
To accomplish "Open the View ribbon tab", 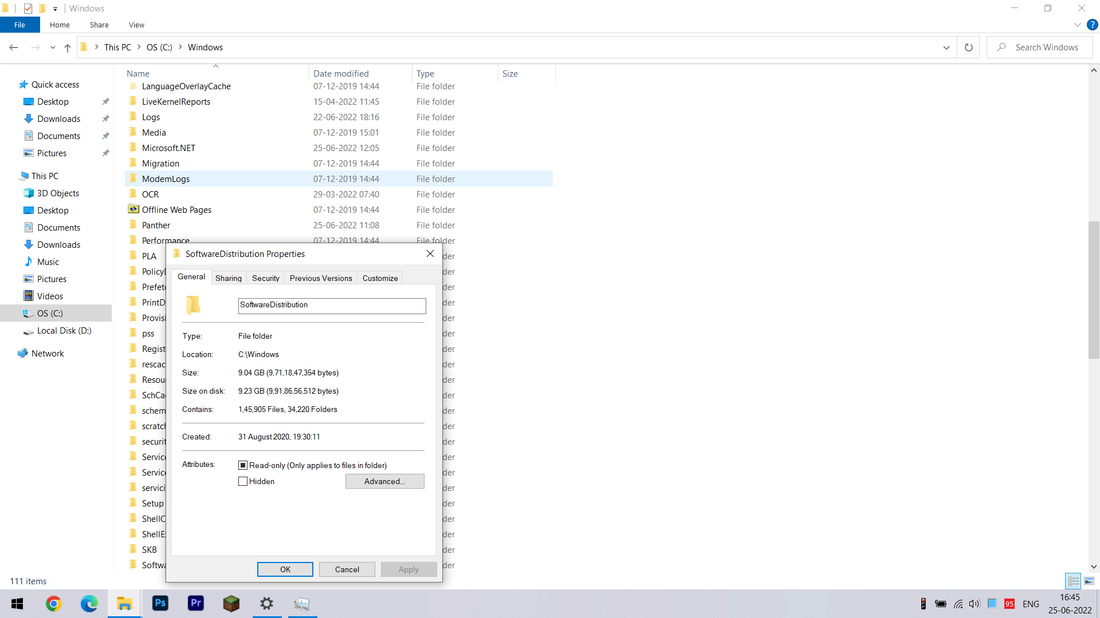I will (x=136, y=25).
